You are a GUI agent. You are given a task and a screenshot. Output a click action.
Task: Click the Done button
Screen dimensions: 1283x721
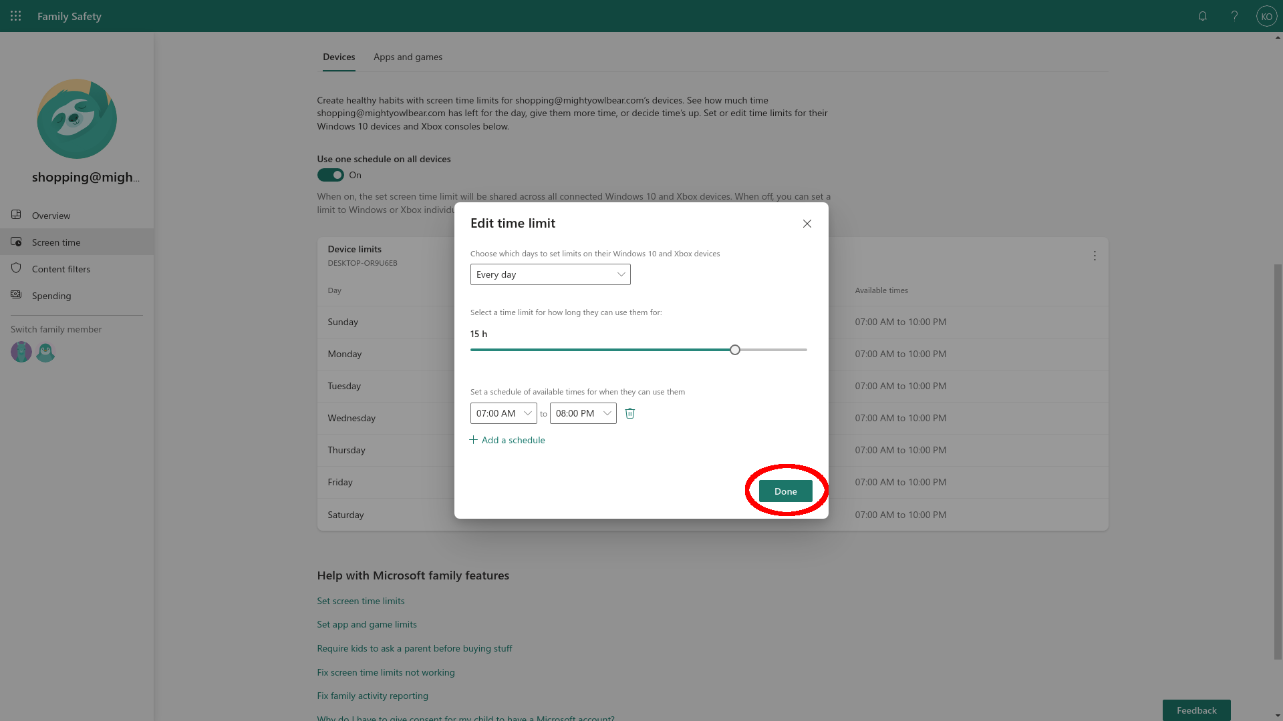[785, 491]
